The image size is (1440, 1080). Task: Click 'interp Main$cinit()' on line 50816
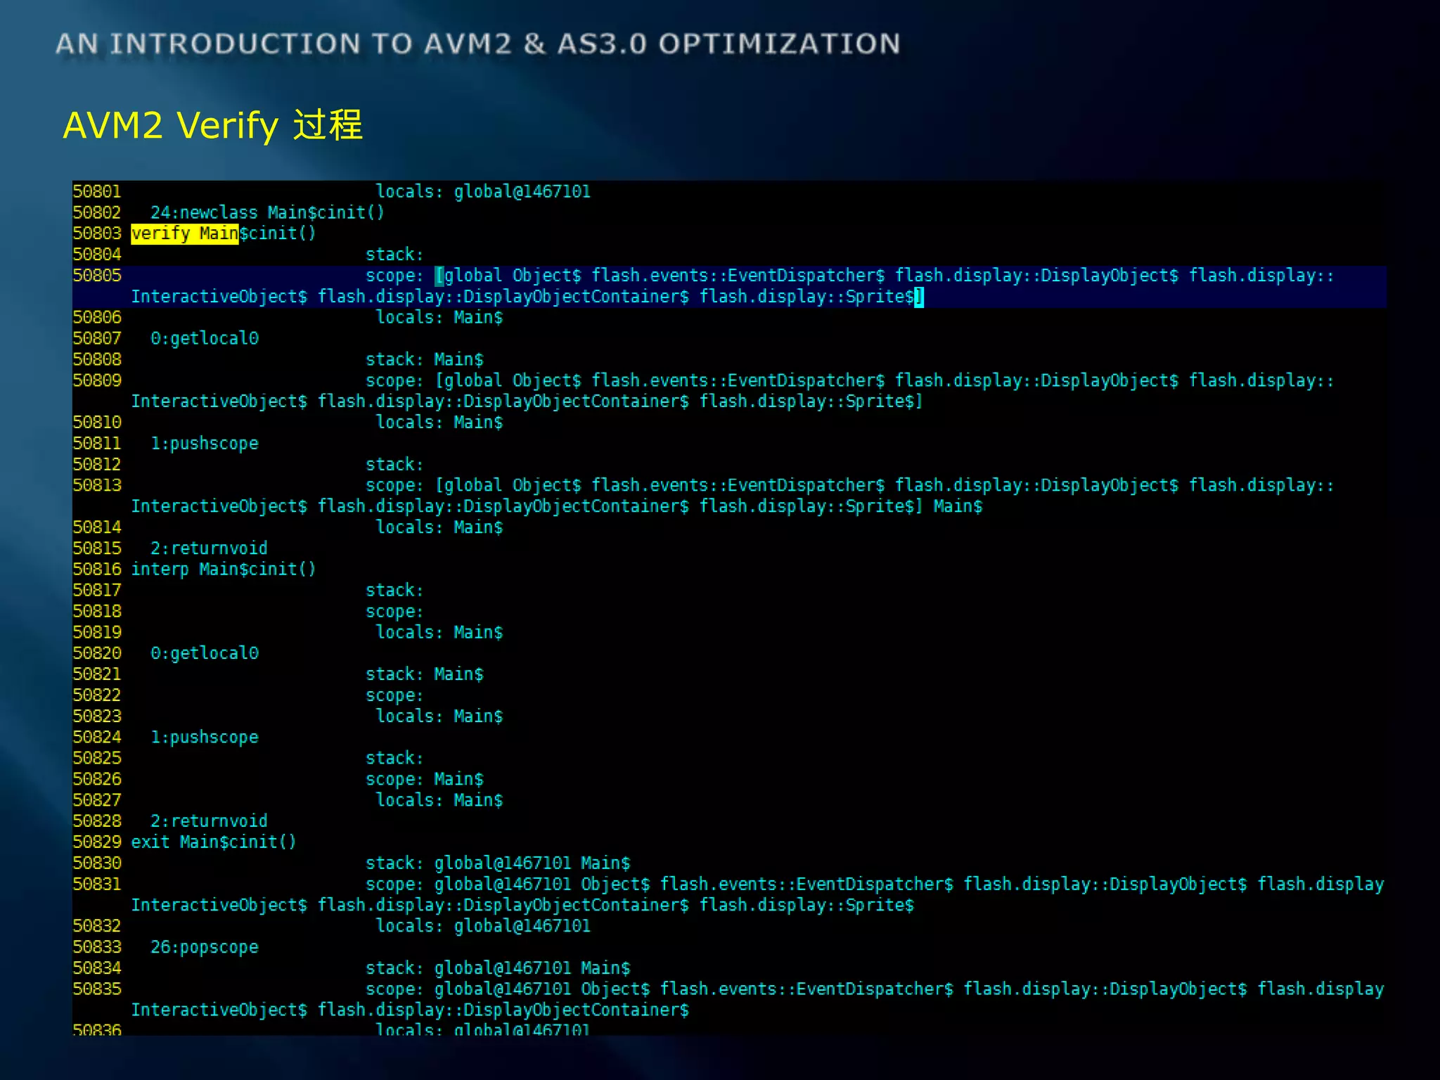point(224,570)
